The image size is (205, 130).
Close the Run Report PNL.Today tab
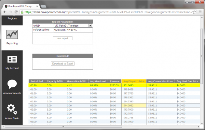[37, 6]
